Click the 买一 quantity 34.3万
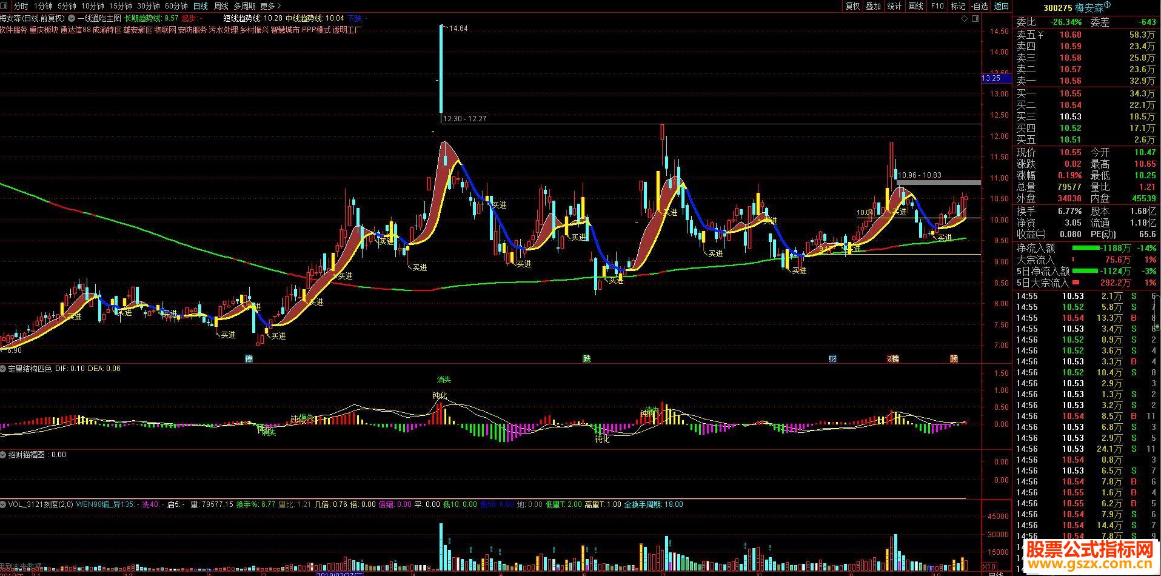Image resolution: width=1161 pixels, height=576 pixels. point(1142,93)
